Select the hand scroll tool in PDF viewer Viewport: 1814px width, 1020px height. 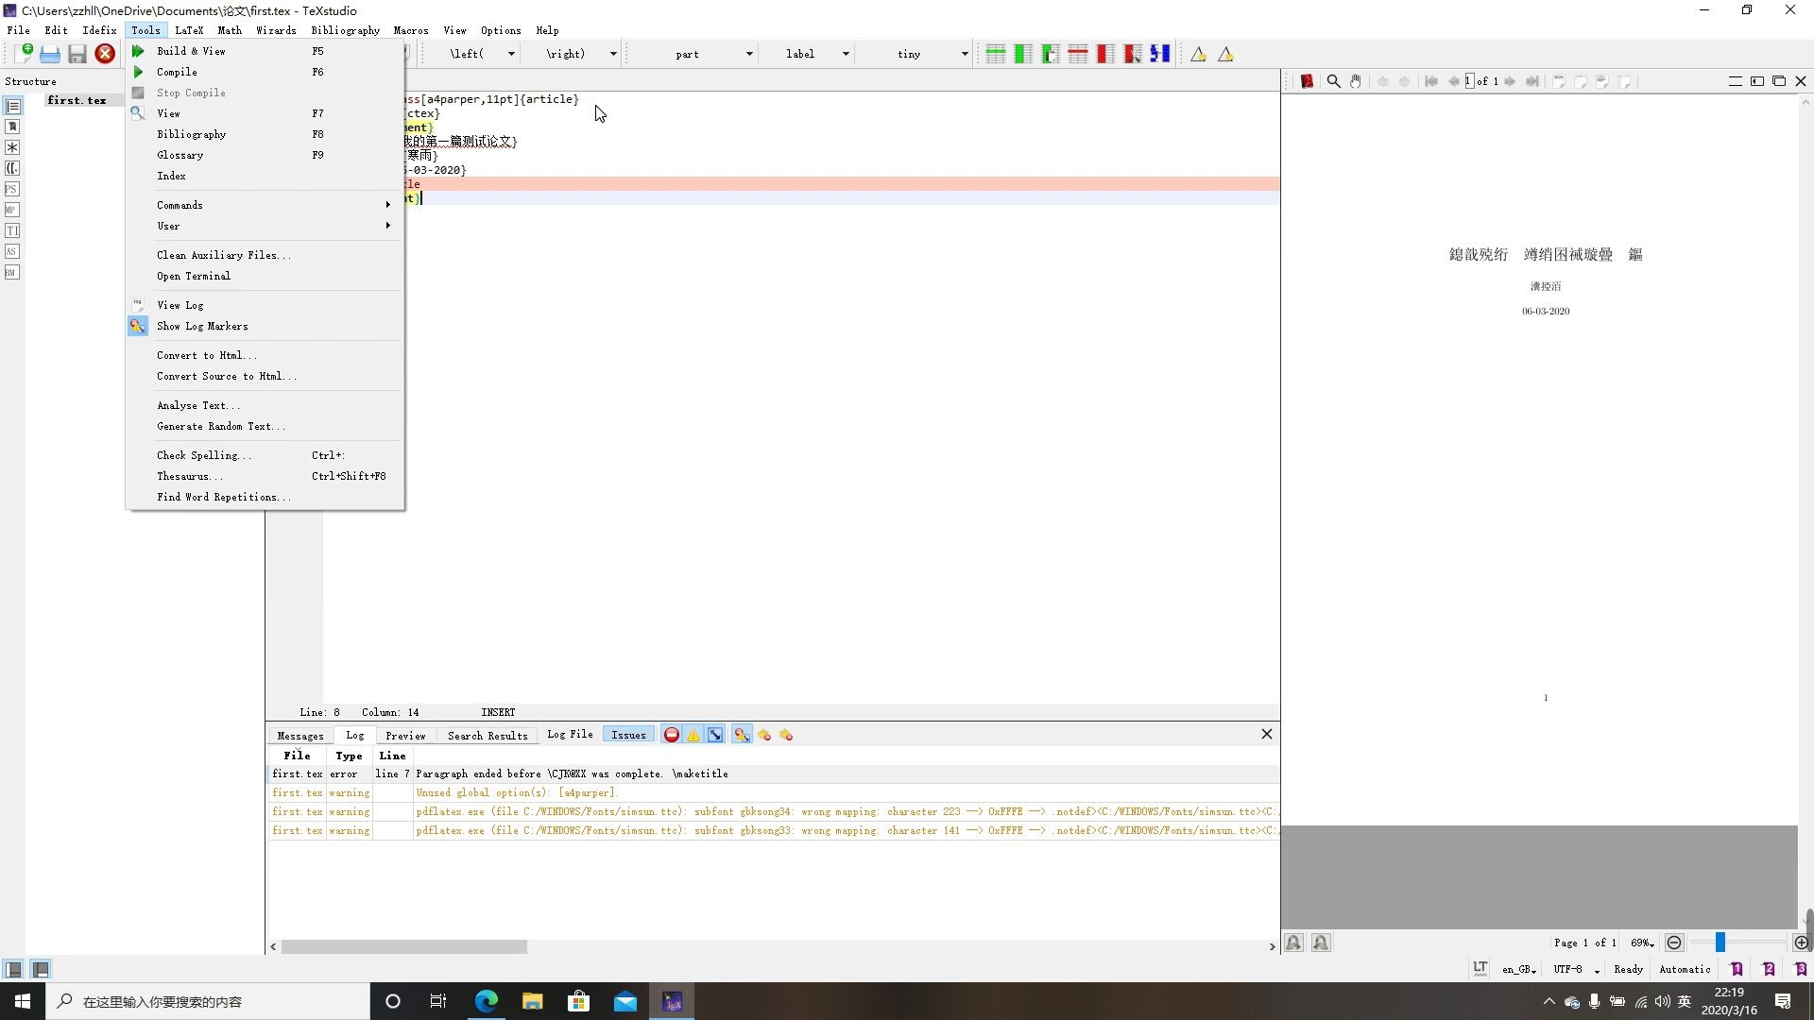(1355, 82)
